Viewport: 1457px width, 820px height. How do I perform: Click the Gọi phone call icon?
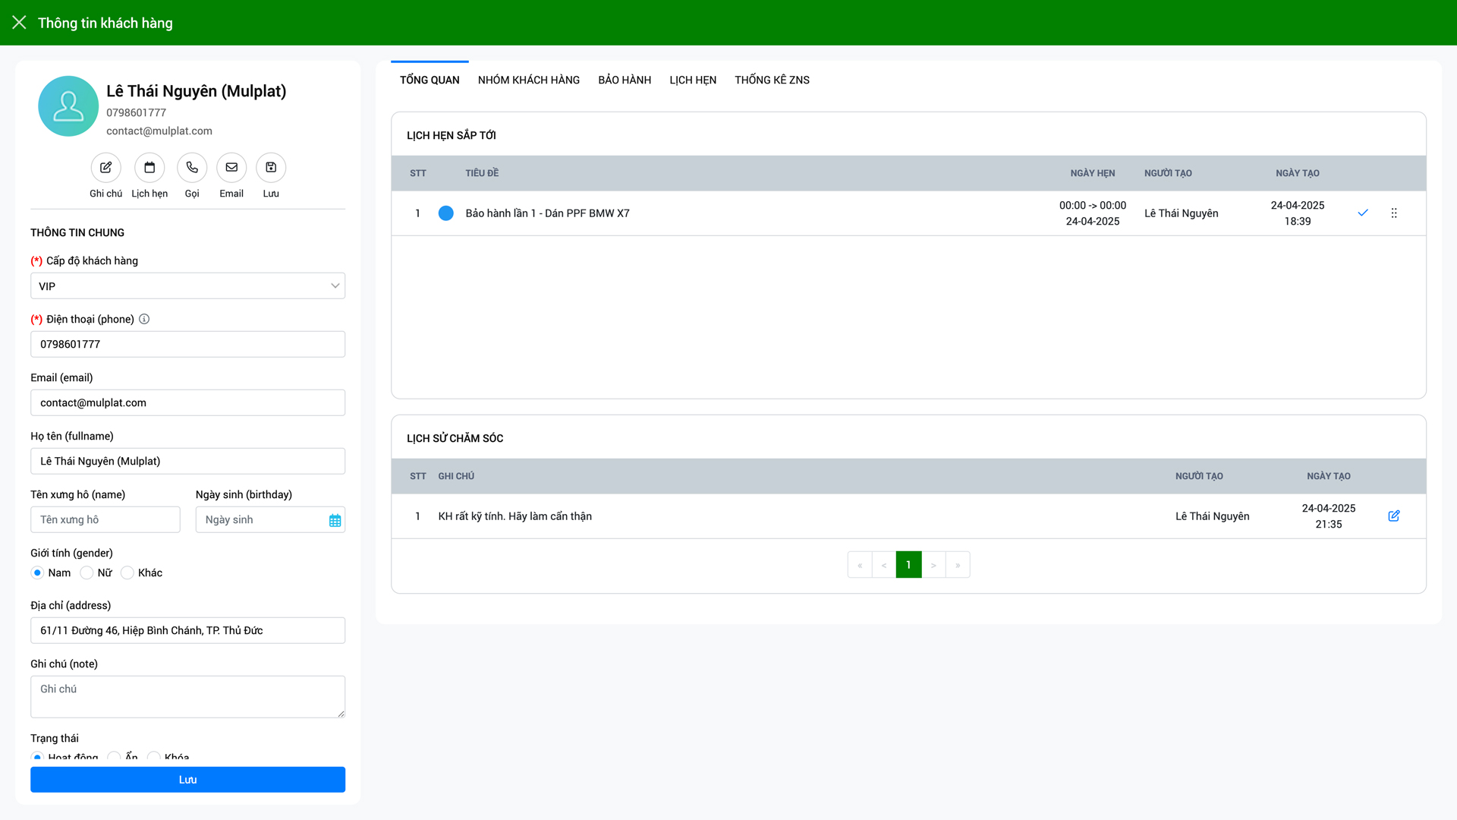click(x=192, y=168)
